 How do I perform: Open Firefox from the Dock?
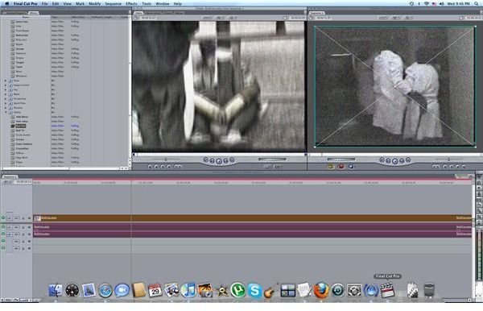[321, 290]
